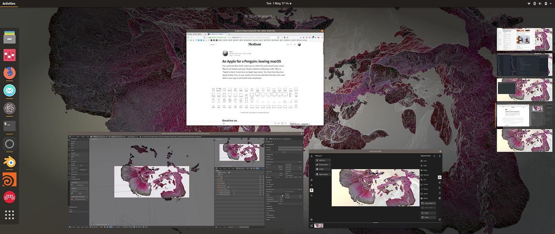Click the text tool icon on Polarr's left rail
The height and width of the screenshot is (234, 555).
(x=312, y=185)
